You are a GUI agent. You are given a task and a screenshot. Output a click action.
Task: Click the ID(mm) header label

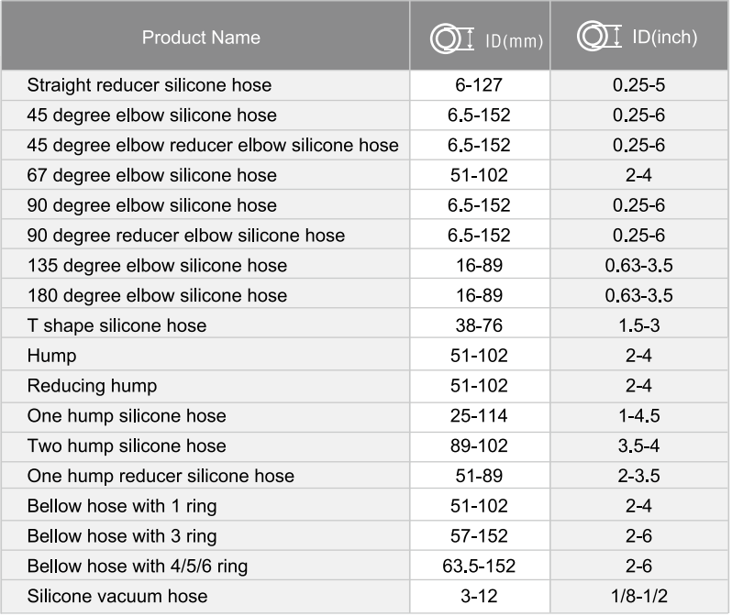[x=514, y=41]
